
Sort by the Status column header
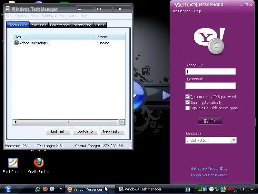(110, 37)
